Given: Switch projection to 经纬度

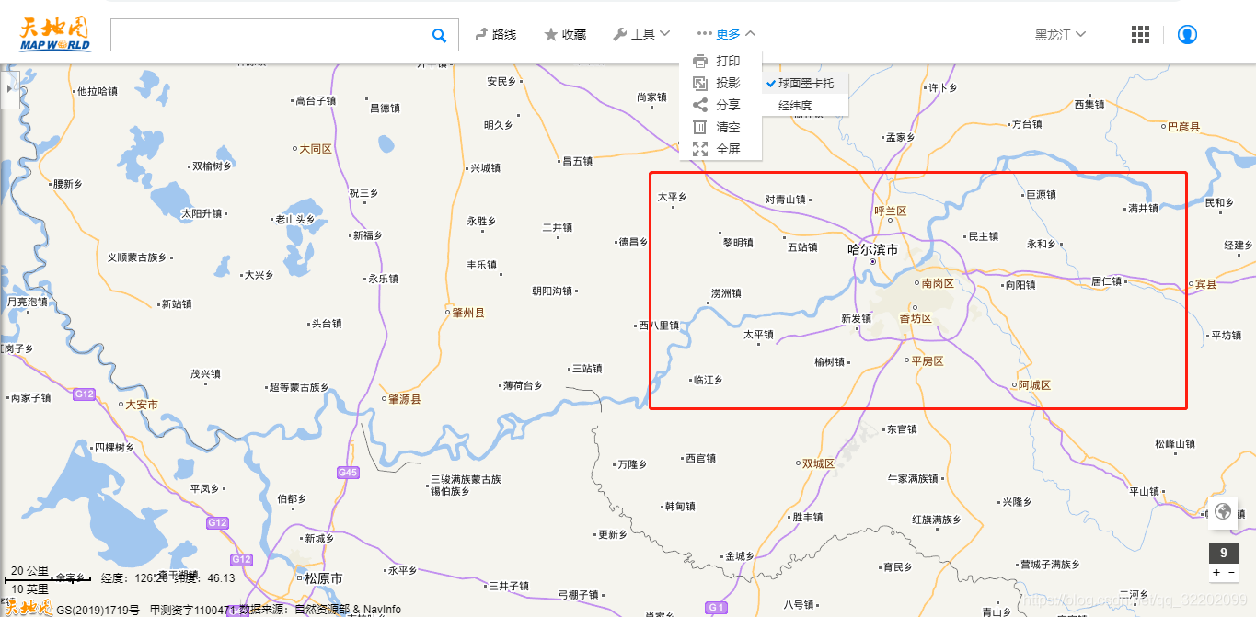Looking at the screenshot, I should 797,105.
